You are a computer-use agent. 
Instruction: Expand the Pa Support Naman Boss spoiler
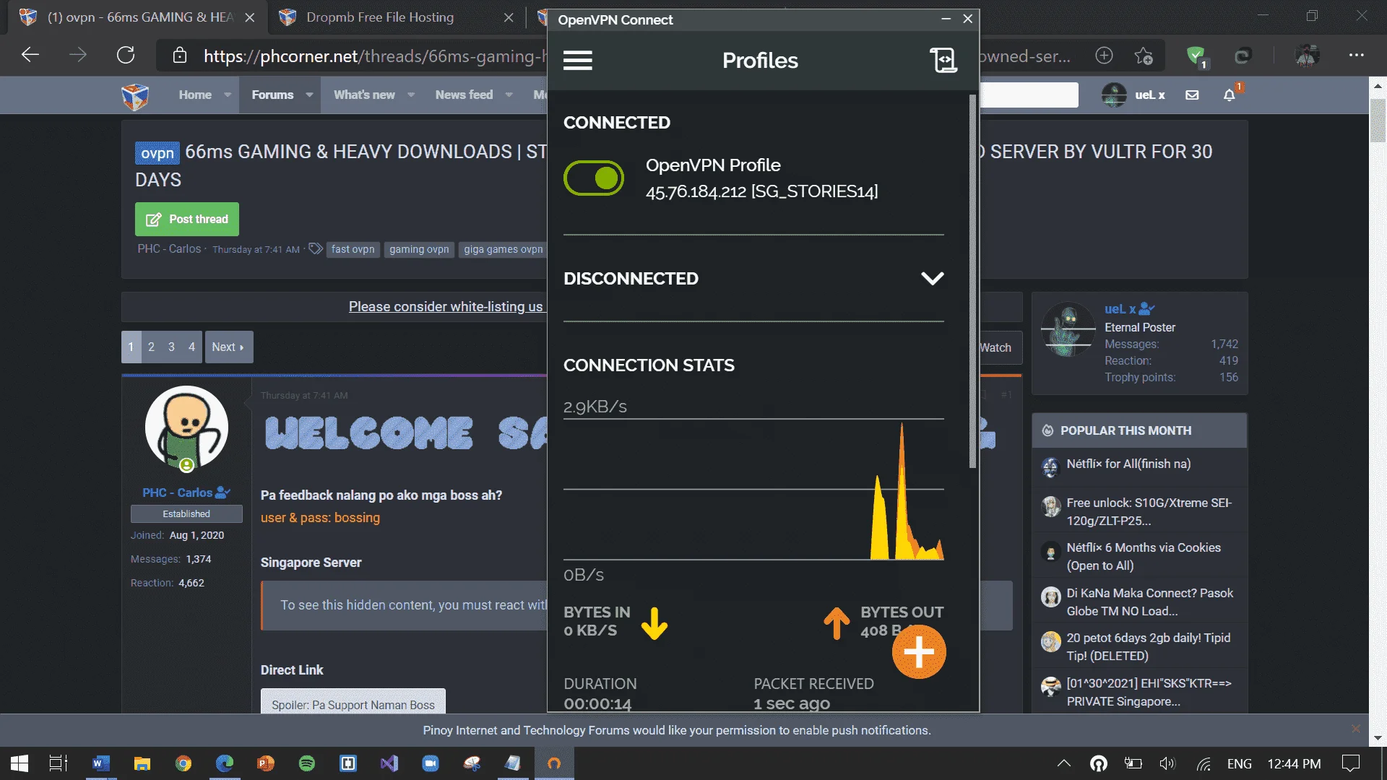click(x=353, y=704)
